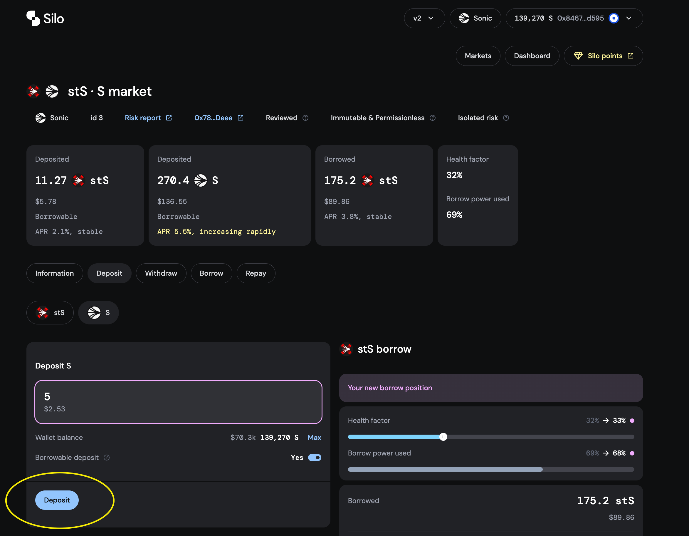Expand the wallet account chevron
This screenshot has width=689, height=536.
point(629,18)
